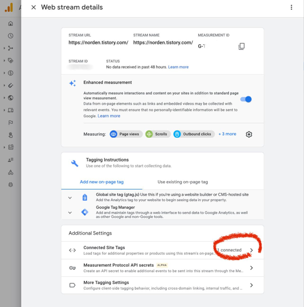Open More Tagging Settings chevron
The image size is (304, 307).
point(252,285)
